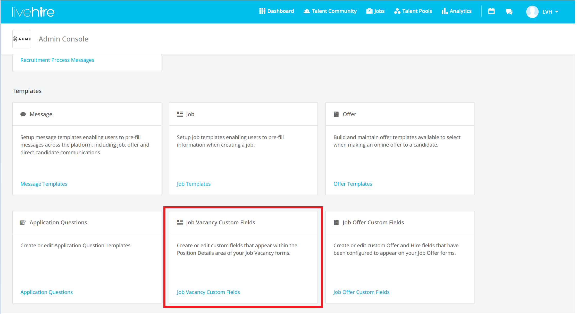Click the Offer card document icon

pos(336,114)
